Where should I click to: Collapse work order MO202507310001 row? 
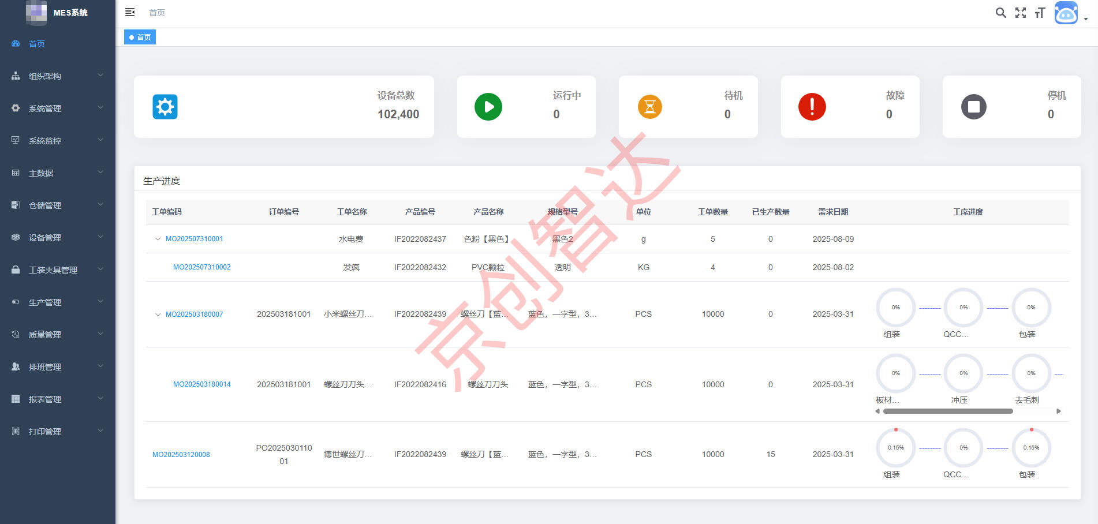[x=158, y=238]
